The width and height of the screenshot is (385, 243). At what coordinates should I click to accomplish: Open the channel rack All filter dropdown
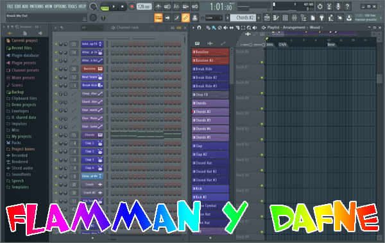tap(92, 27)
